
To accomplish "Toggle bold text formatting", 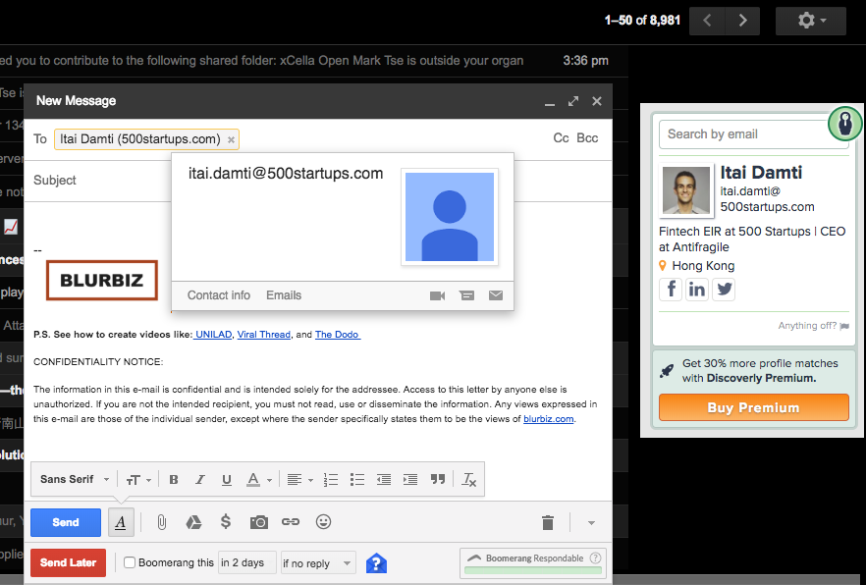I will [x=174, y=480].
